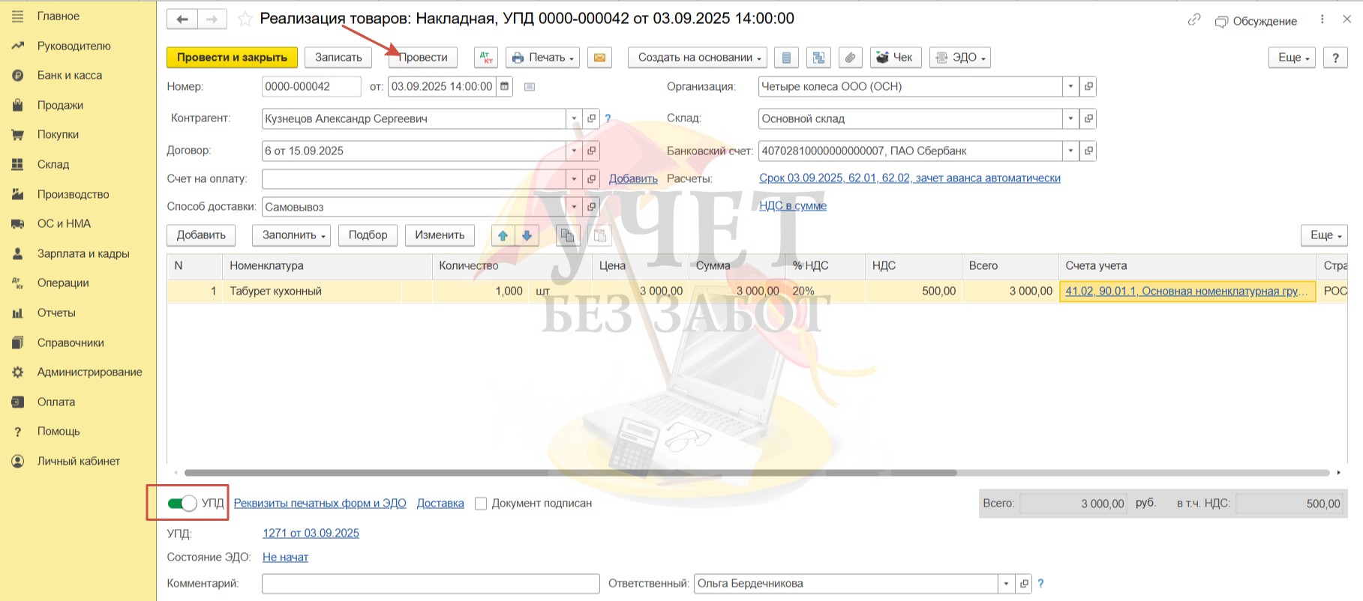Click the Номер input field
The height and width of the screenshot is (601, 1363).
point(311,86)
